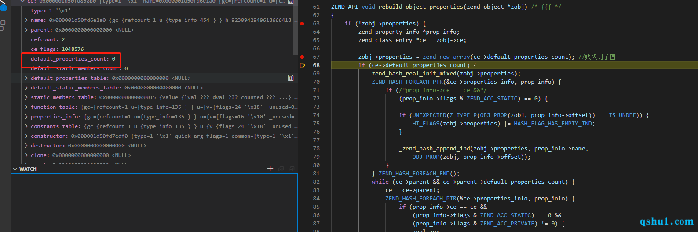Viewport: 698px width, 232px height.
Task: Click the binary data icon beside default_properties_table
Action: click(x=290, y=78)
